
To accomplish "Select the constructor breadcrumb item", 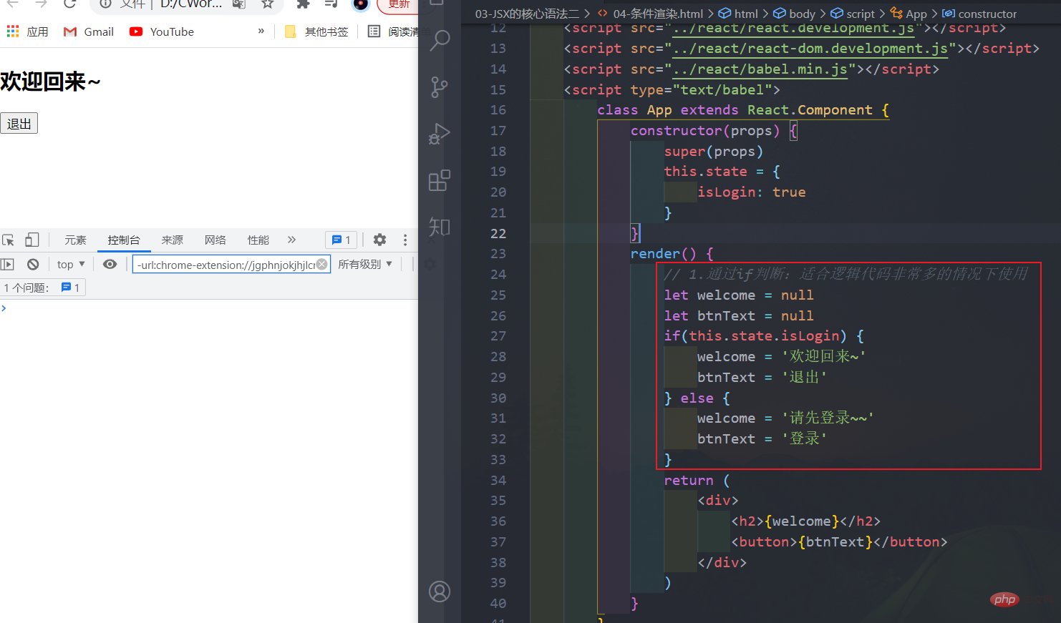I will pos(979,14).
